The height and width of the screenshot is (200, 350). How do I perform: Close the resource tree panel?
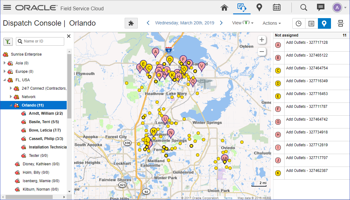click(69, 36)
